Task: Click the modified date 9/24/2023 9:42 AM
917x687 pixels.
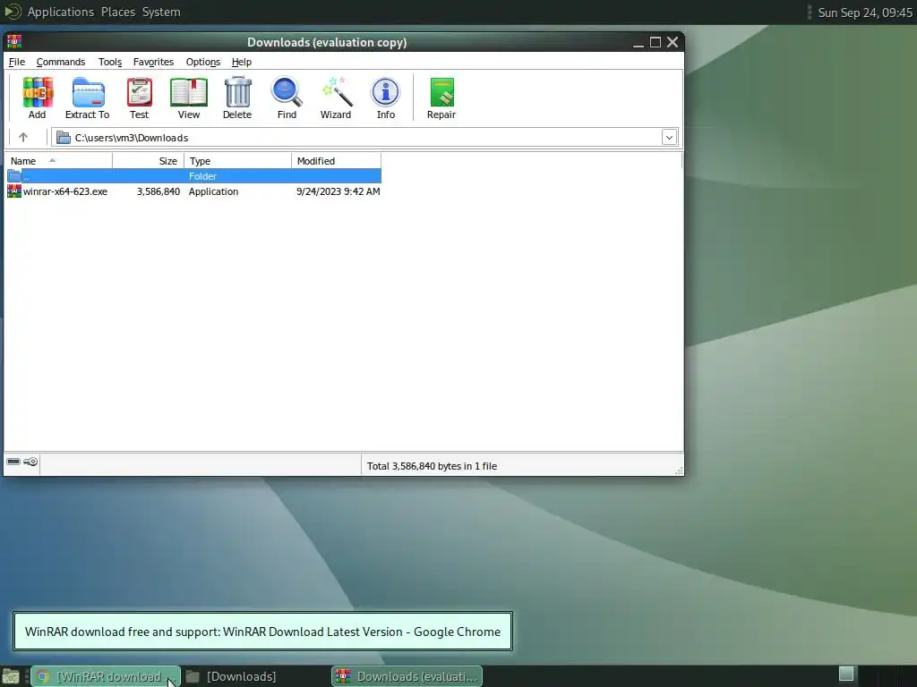Action: [x=338, y=191]
